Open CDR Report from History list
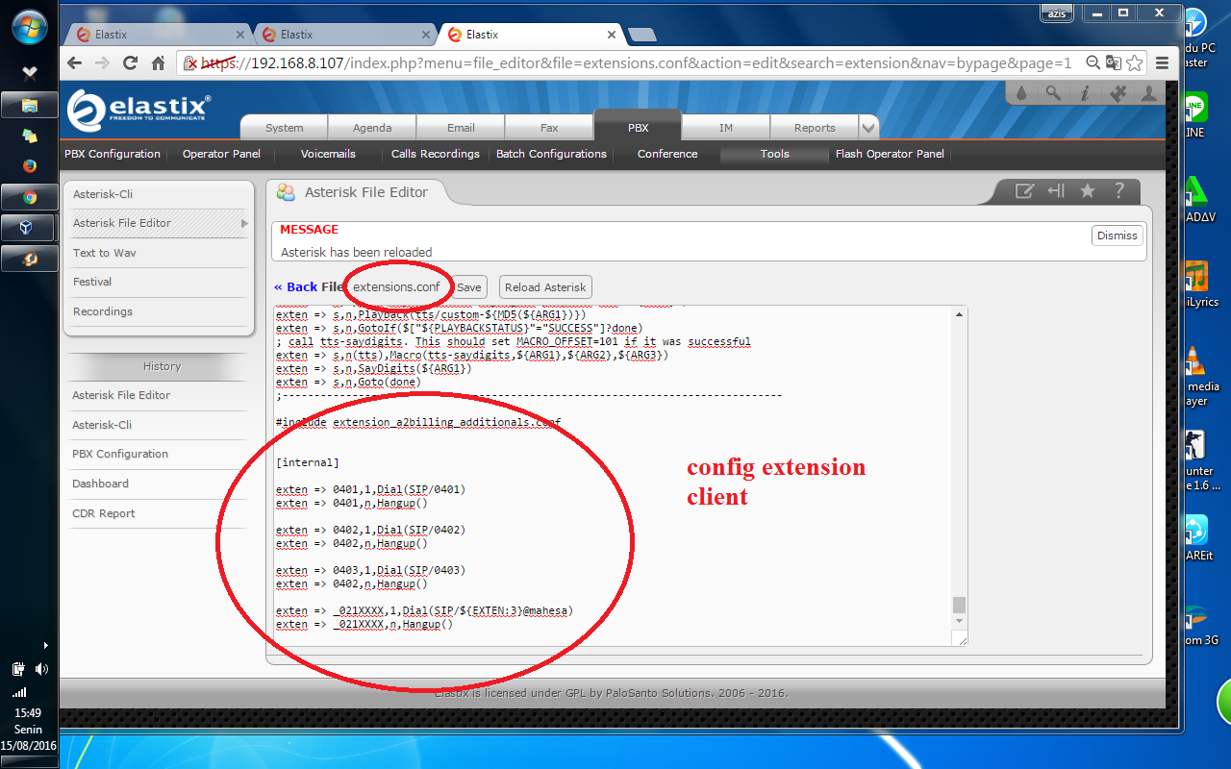 pos(104,513)
